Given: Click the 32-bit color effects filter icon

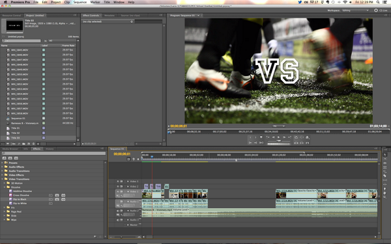Looking at the screenshot, I should [10, 158].
